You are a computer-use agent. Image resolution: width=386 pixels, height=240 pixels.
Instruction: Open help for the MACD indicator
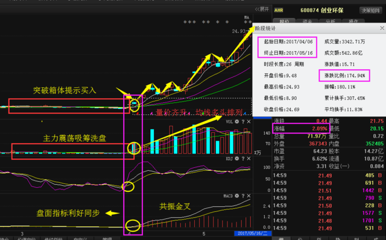tap(243, 196)
